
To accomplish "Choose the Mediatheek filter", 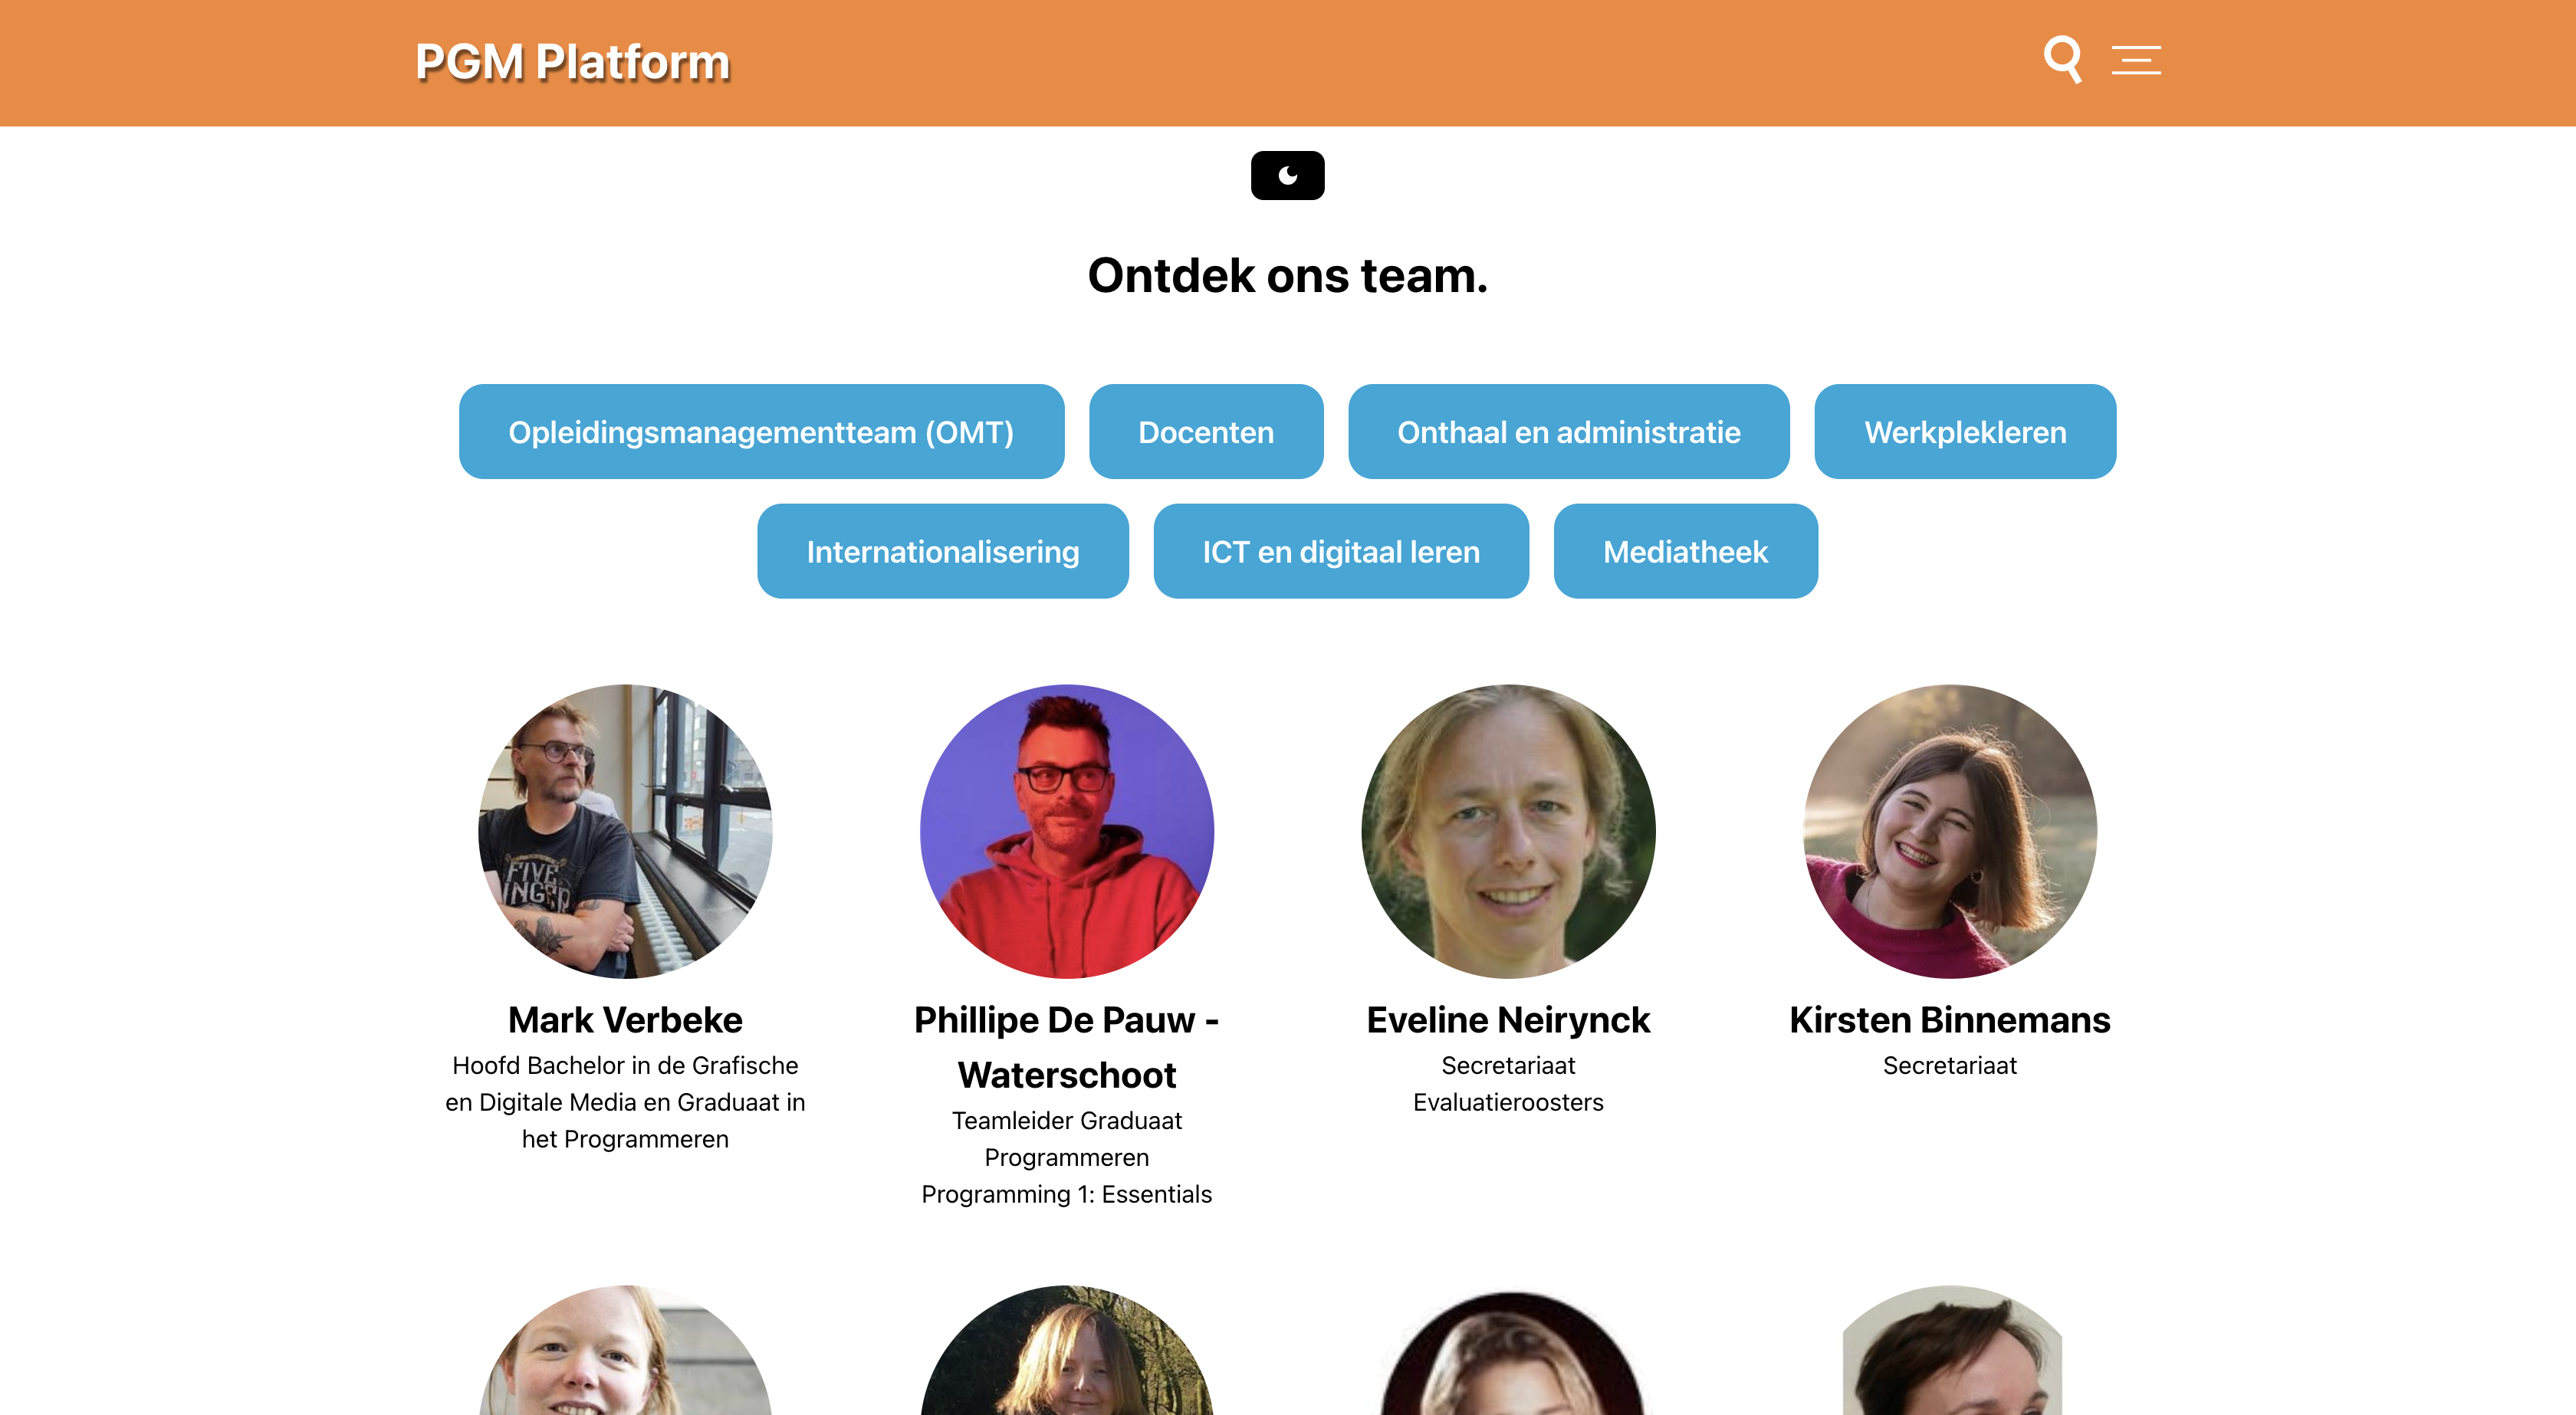I will click(x=1686, y=551).
